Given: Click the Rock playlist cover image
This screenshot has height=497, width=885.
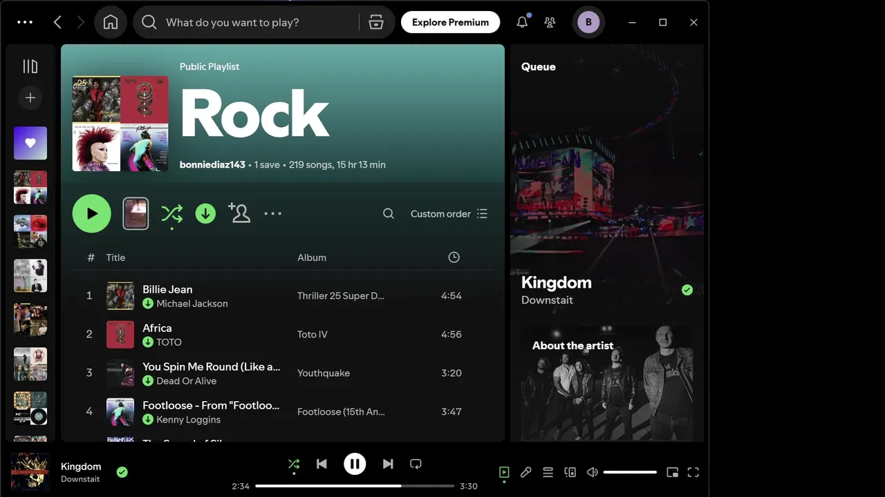Looking at the screenshot, I should tap(120, 124).
